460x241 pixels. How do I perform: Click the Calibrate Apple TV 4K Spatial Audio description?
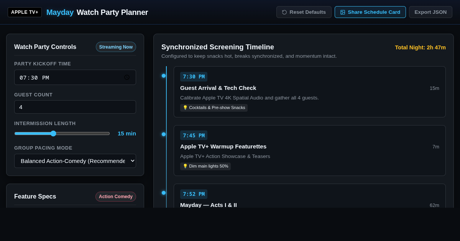pyautogui.click(x=250, y=98)
